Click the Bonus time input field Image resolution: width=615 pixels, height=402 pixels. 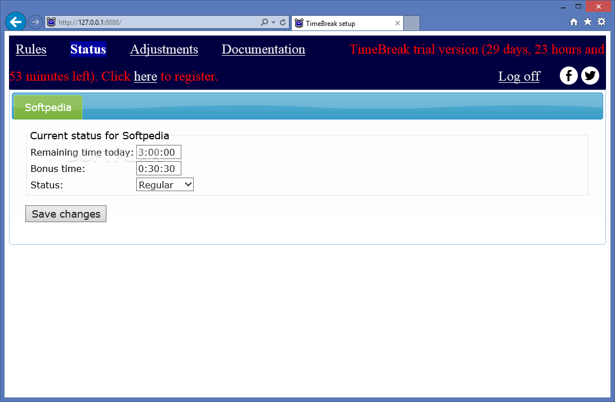click(x=158, y=169)
